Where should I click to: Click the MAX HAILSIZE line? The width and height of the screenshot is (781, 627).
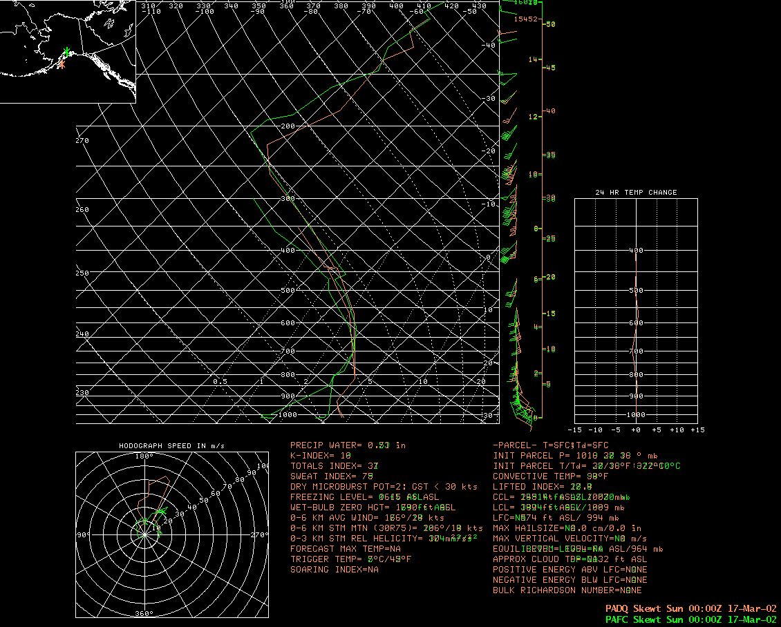[x=567, y=528]
